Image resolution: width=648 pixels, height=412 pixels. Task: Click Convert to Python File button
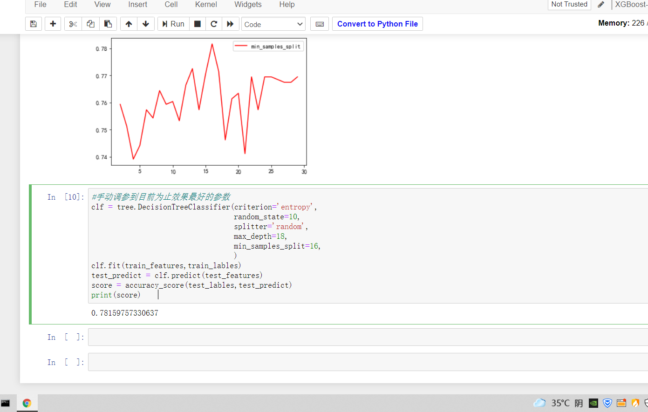(x=377, y=24)
